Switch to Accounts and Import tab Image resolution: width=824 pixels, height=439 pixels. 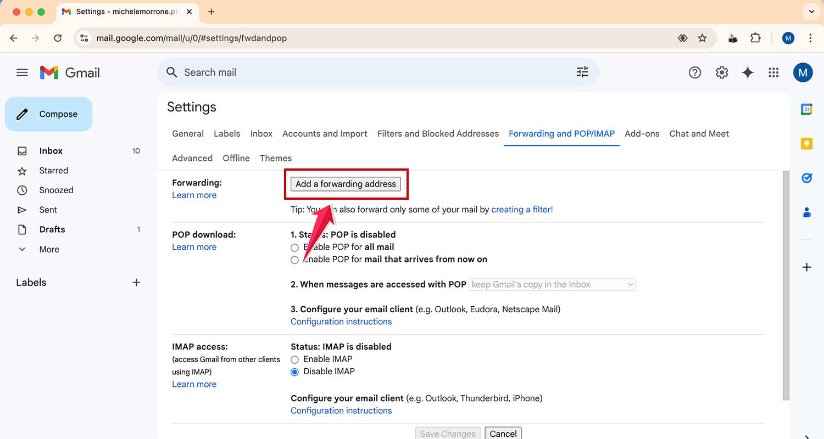[x=325, y=133]
